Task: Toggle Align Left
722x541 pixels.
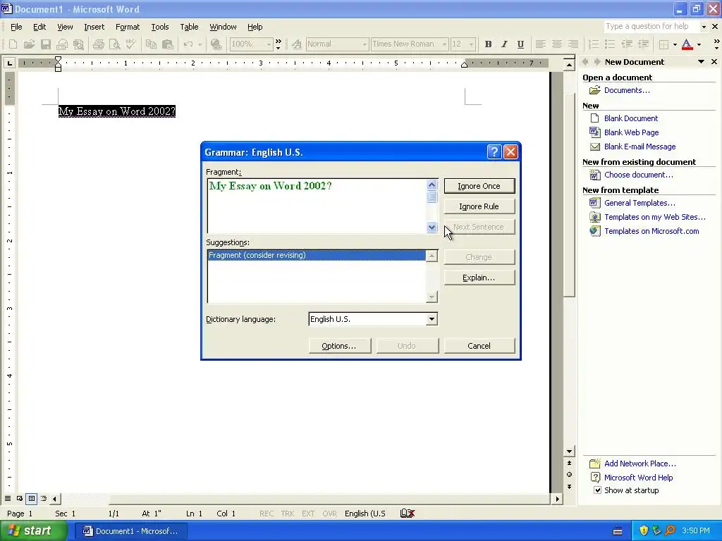Action: (541, 44)
